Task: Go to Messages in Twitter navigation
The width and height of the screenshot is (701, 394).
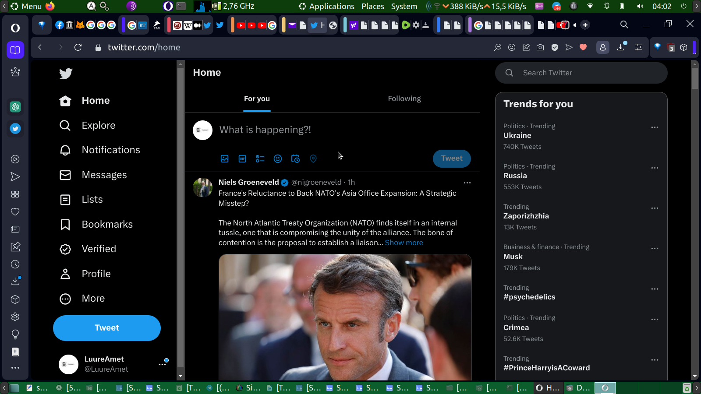Action: tap(93, 175)
